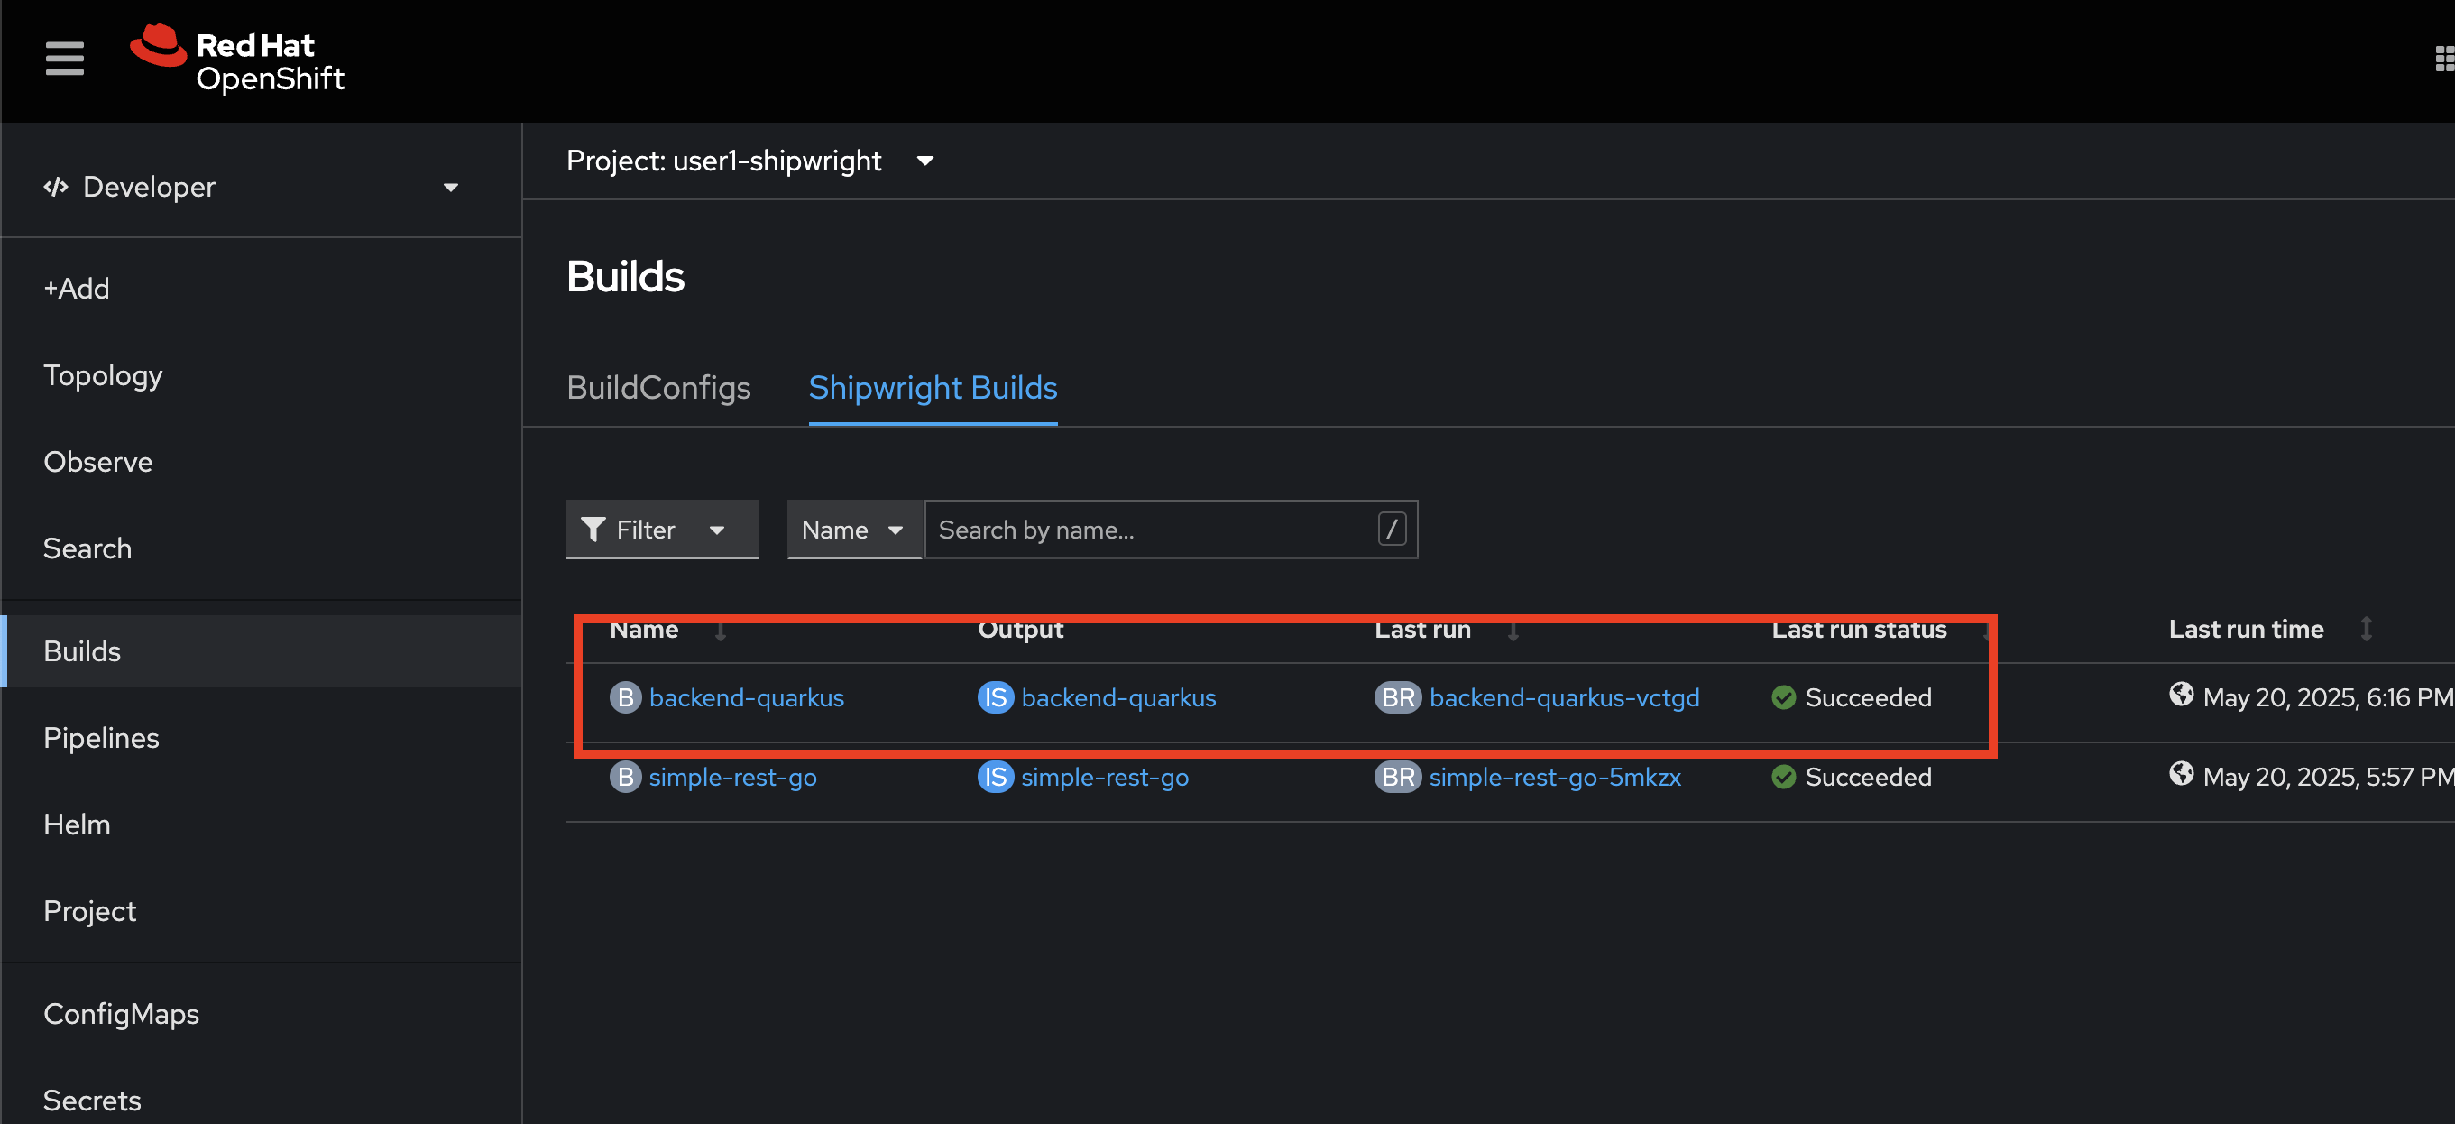
Task: Click the B badge beside simple-rest-go
Action: tap(625, 777)
